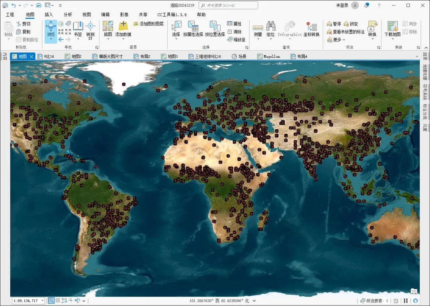The height and width of the screenshot is (306, 430).
Task: Toggle the grid in status bar
Action: pos(58,300)
